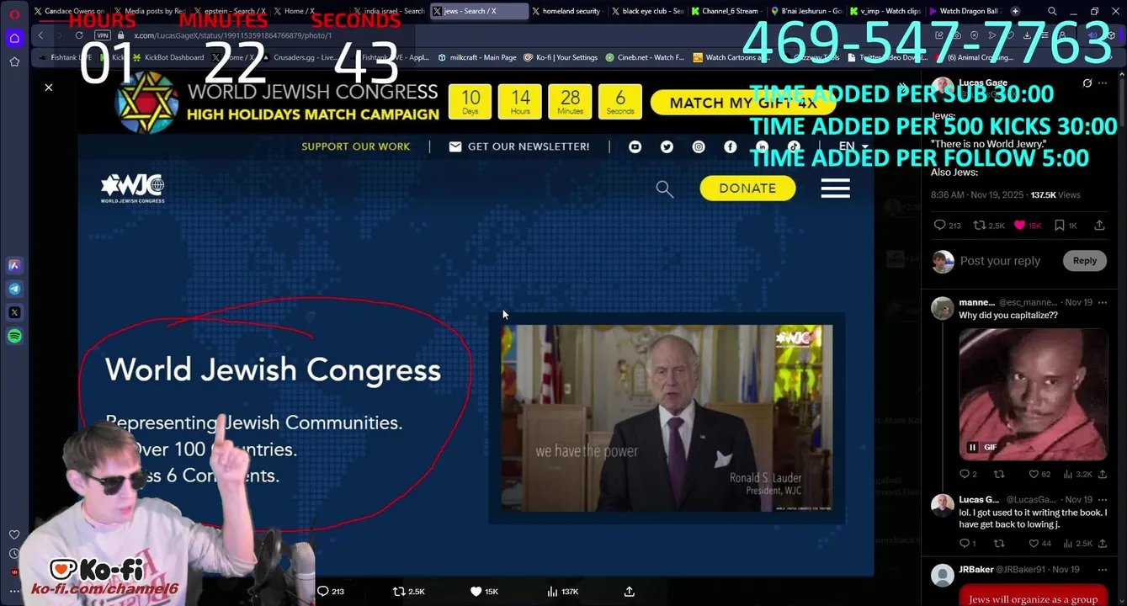
Task: Open the tab search magnifier icon
Action: tap(1052, 11)
